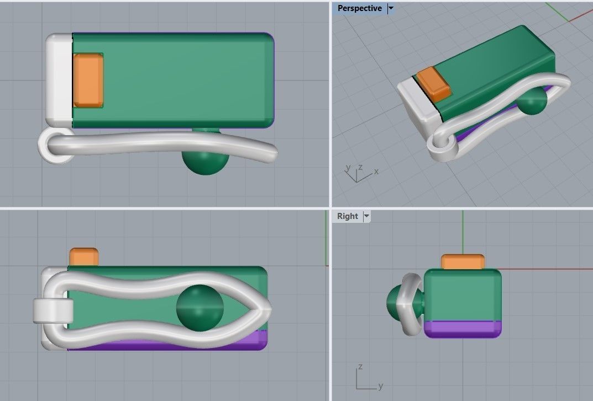Select the orange button in Perspective view
593x401 pixels.
pos(433,85)
